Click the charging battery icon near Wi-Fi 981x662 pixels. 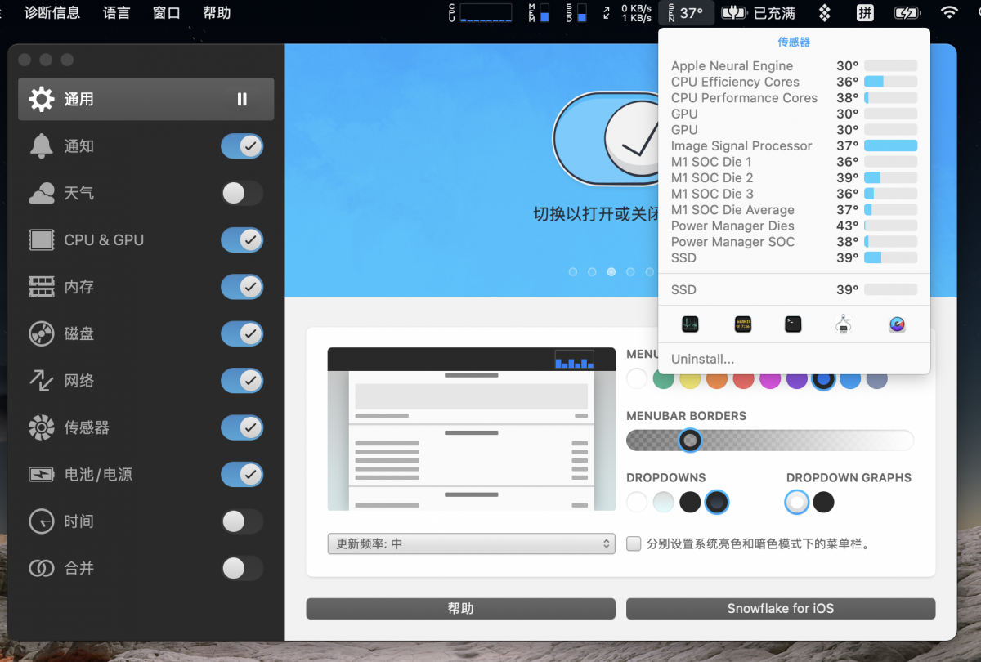tap(907, 12)
